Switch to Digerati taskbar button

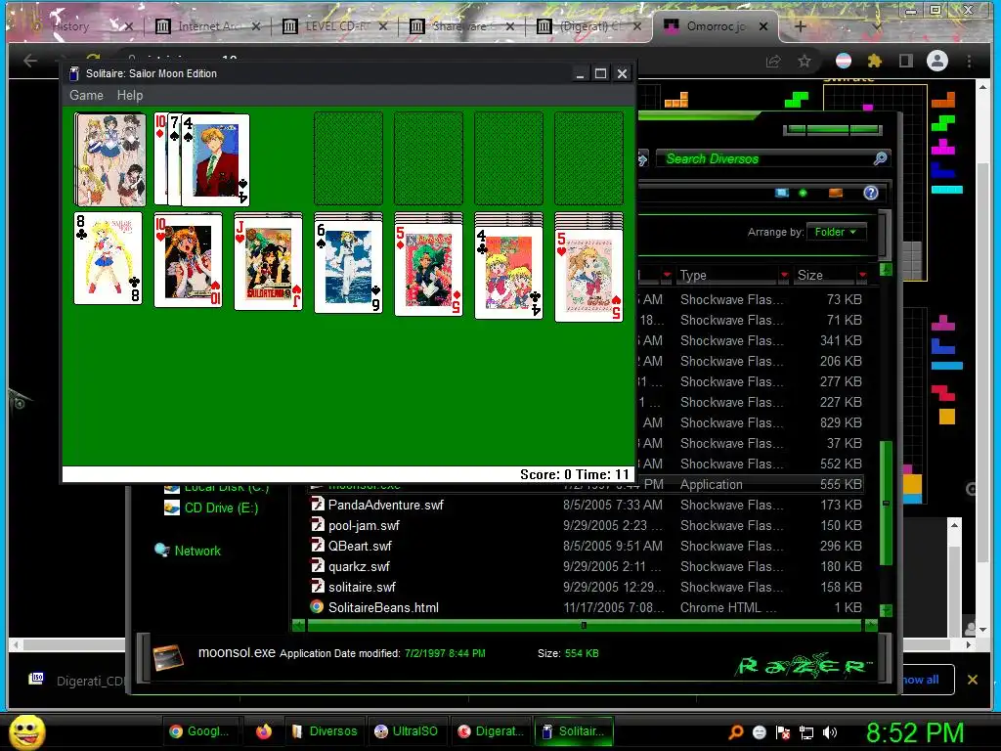(x=491, y=731)
